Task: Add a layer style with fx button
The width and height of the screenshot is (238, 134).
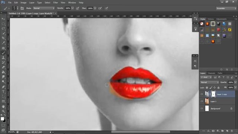Action: coord(209,131)
